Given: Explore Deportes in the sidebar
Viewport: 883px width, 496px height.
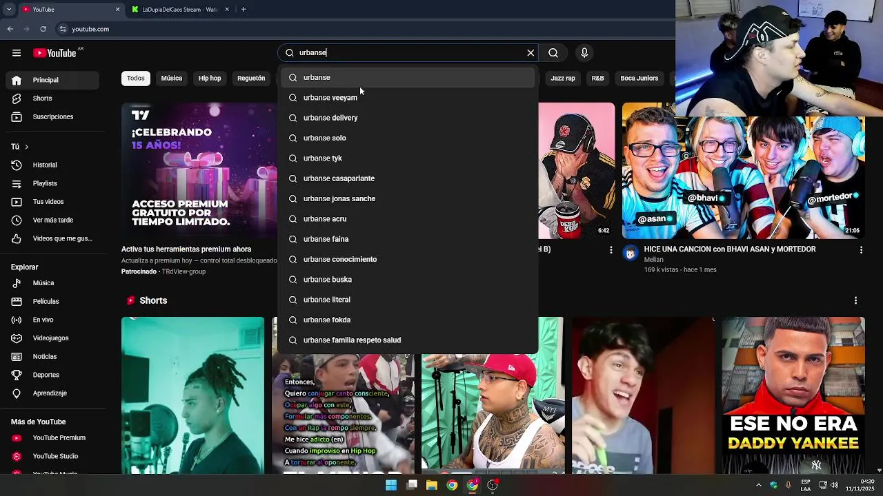Looking at the screenshot, I should [54, 375].
